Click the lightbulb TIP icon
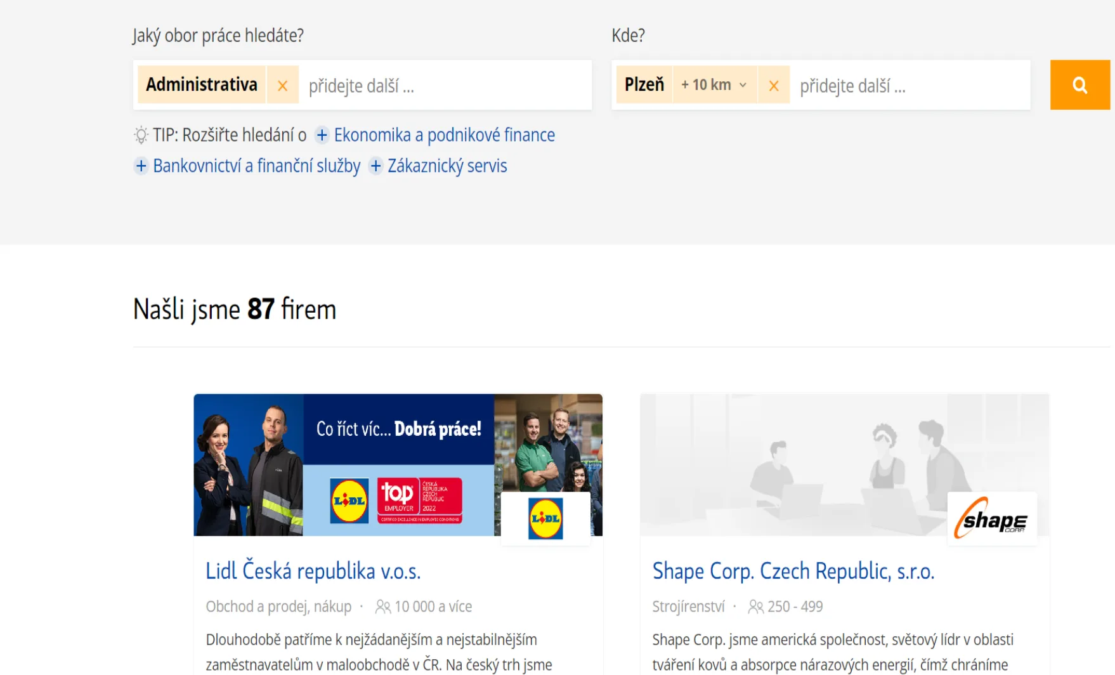This screenshot has height=675, width=1115. click(x=141, y=135)
